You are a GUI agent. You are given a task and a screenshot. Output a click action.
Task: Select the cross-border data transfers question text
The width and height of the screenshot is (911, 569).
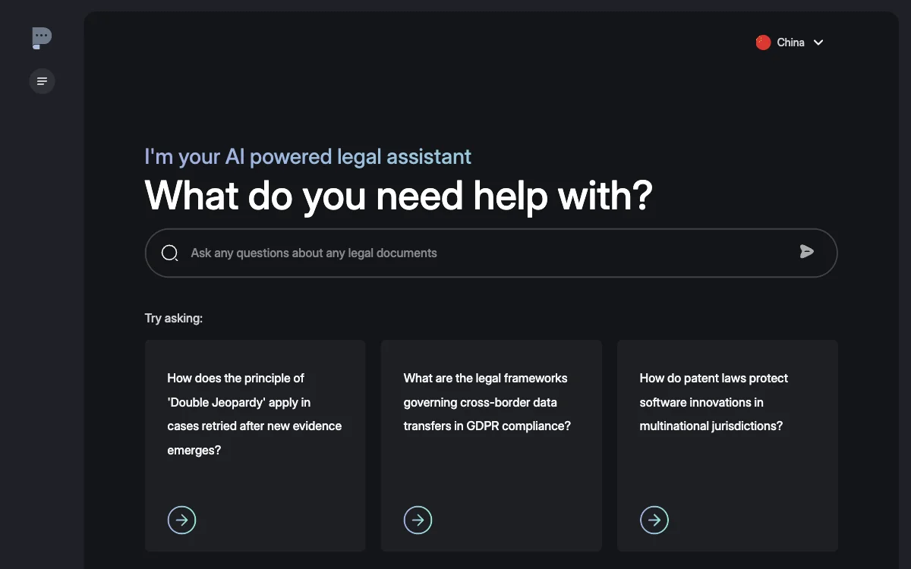coord(487,402)
